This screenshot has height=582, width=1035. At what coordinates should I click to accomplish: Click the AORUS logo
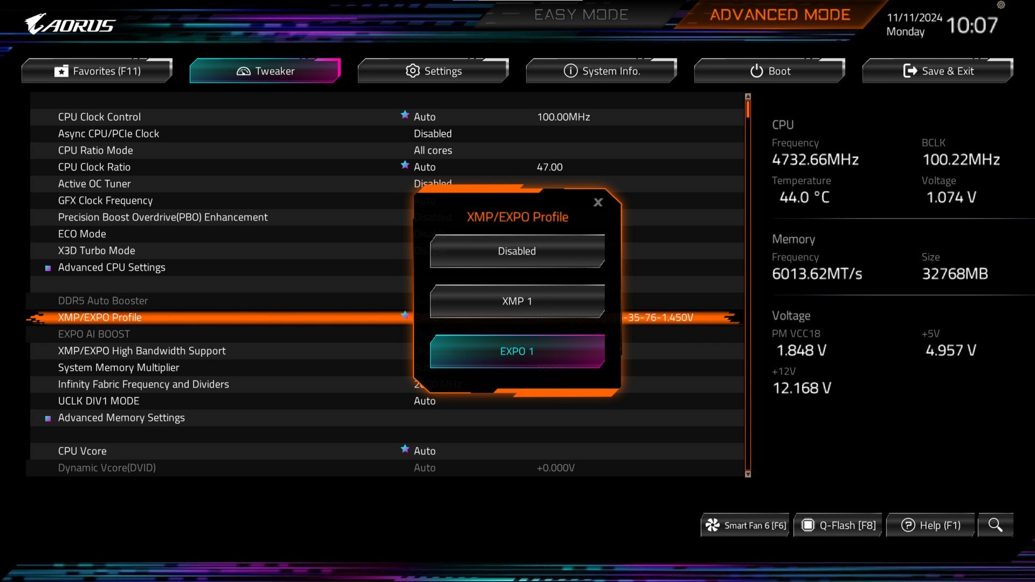tap(70, 25)
